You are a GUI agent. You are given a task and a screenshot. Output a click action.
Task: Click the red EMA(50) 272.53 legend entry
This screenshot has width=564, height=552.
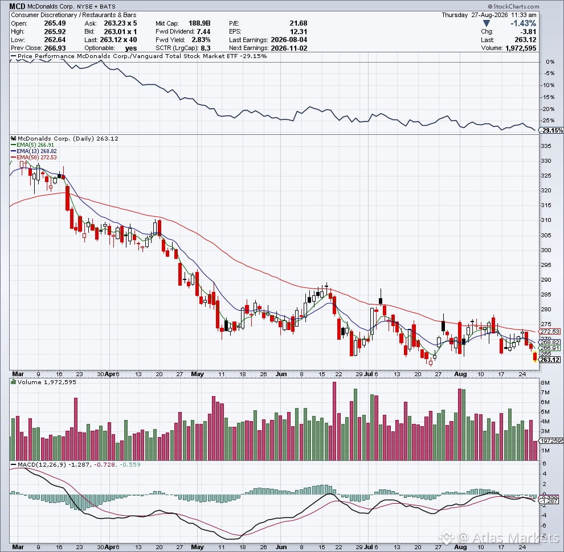pyautogui.click(x=34, y=157)
